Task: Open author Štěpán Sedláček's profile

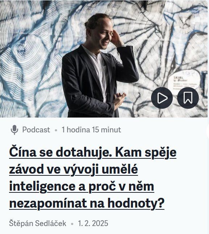Action: click(38, 223)
